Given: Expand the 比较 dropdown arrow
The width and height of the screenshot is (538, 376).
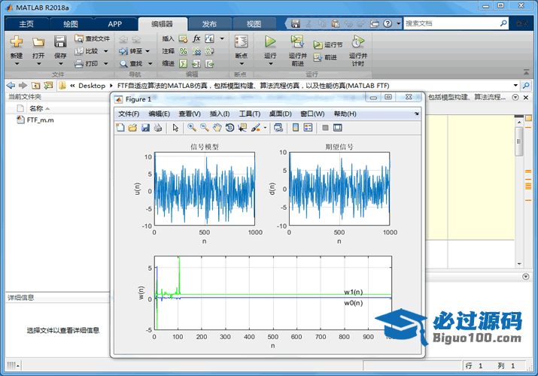Looking at the screenshot, I should click(105, 51).
